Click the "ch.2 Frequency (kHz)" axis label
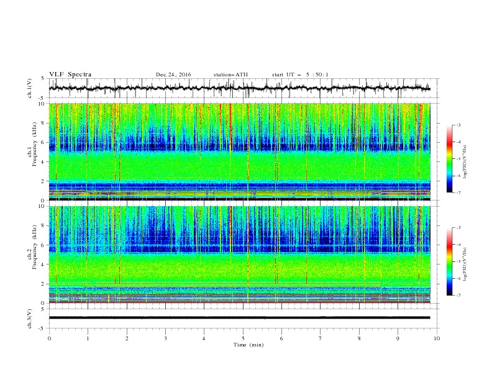Image resolution: width=492 pixels, height=380 pixels. tap(32, 247)
